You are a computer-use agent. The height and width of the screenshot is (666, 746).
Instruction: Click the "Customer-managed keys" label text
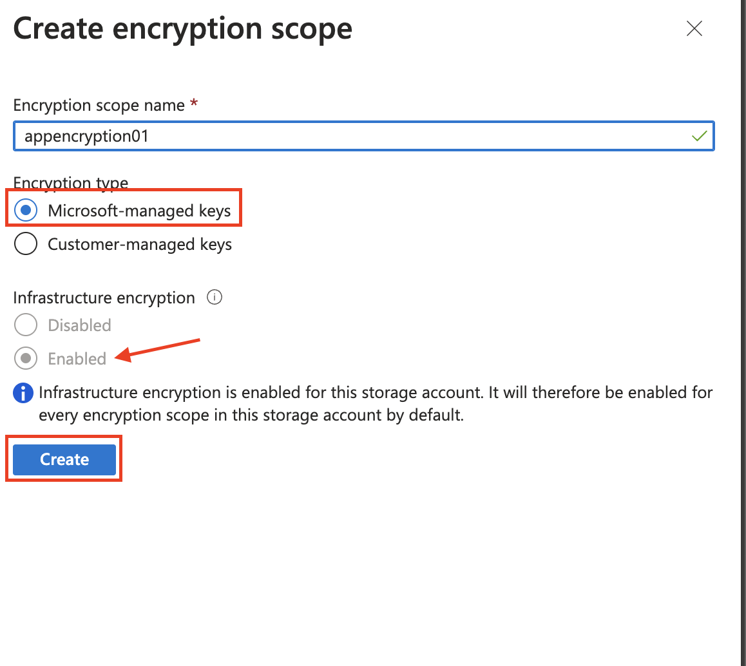point(140,244)
